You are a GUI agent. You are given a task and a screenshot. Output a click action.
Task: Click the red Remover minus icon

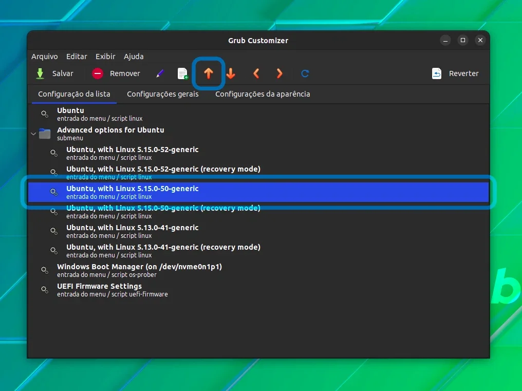point(98,73)
